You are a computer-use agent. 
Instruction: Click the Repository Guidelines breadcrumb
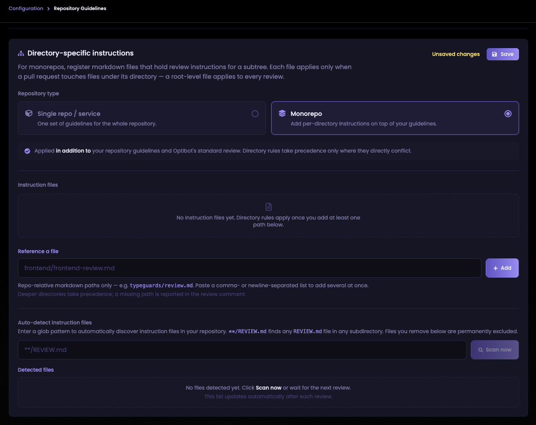click(80, 8)
